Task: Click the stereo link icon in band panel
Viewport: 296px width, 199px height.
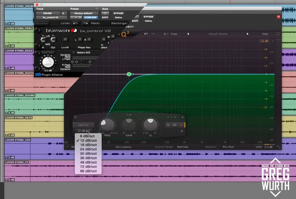Action: (174, 125)
